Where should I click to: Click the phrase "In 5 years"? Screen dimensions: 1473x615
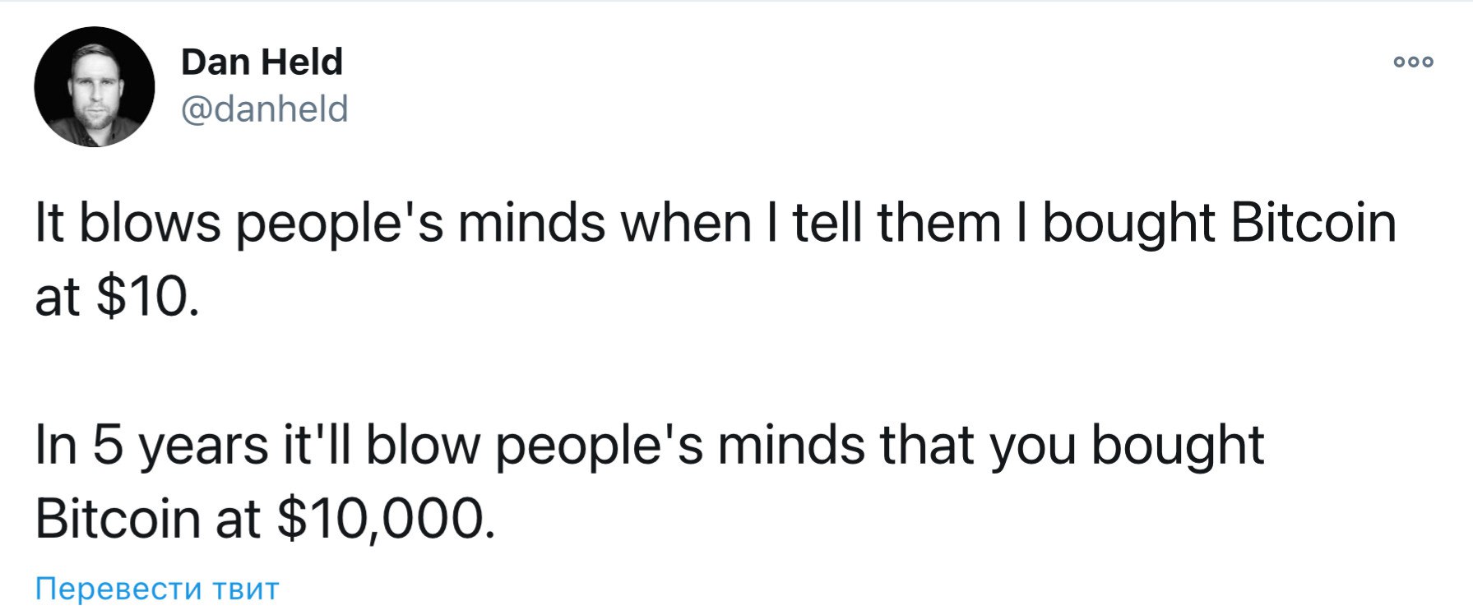[151, 446]
